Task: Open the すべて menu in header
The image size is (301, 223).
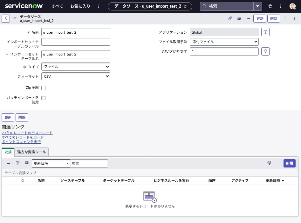Action: point(57,6)
